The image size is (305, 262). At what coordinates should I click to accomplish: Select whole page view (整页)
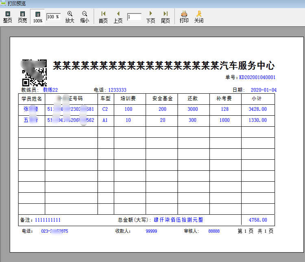click(x=8, y=17)
